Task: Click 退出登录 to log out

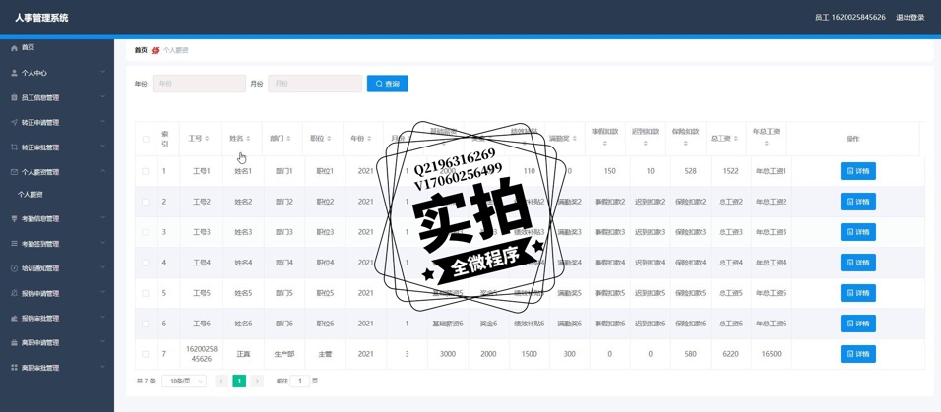Action: 910,18
